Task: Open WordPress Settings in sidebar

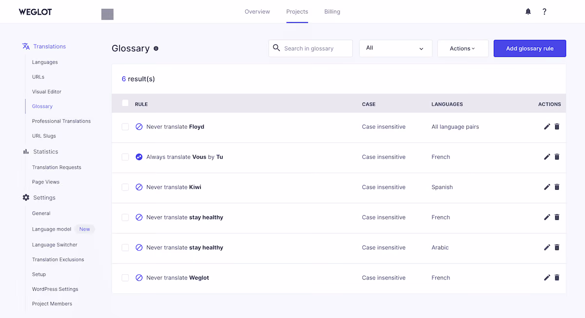Action: (x=55, y=289)
